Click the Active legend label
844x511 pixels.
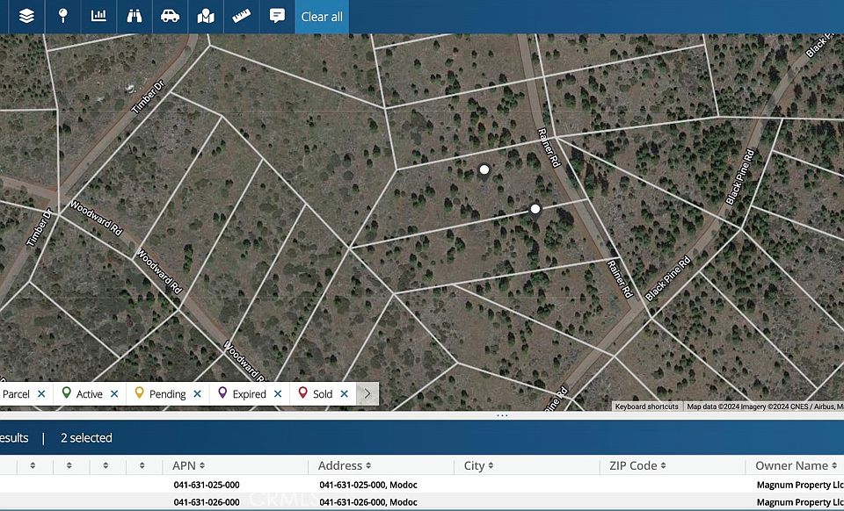(x=90, y=394)
